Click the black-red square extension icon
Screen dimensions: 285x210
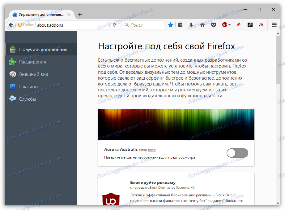coord(250,25)
